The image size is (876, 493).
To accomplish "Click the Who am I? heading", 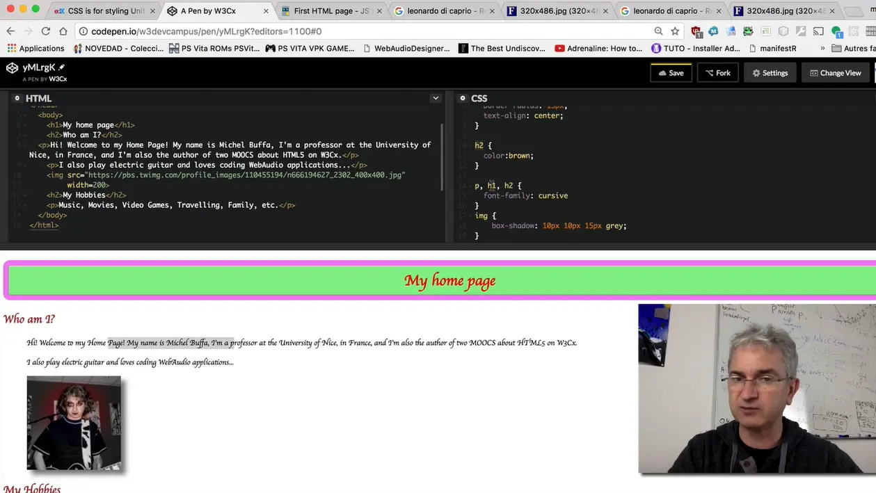I will click(x=29, y=319).
